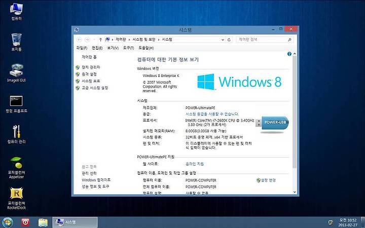Click the forward navigation arrow

[x=87, y=40]
